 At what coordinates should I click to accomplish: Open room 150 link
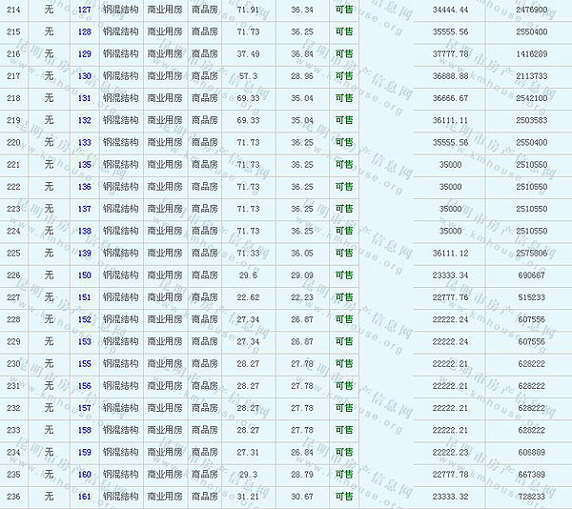[x=85, y=275]
